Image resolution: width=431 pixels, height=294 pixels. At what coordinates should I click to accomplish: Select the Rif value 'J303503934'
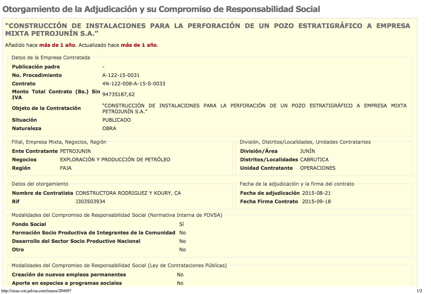coord(90,201)
